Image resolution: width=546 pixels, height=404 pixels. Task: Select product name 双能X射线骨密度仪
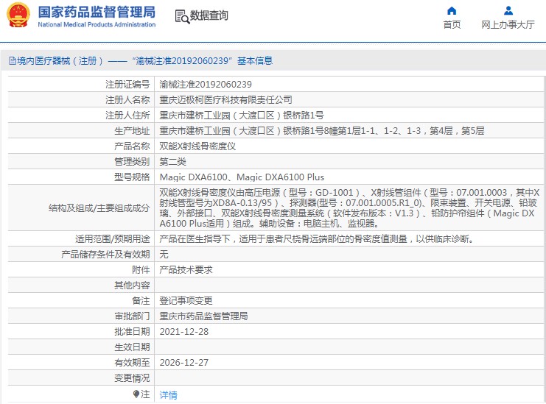197,146
